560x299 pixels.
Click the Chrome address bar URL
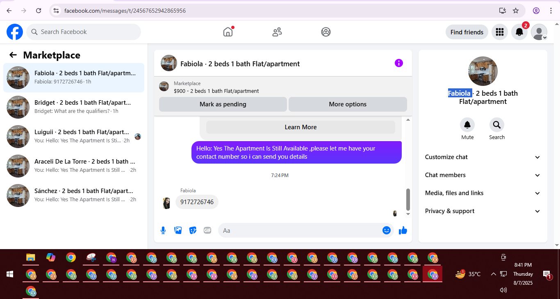tap(125, 11)
